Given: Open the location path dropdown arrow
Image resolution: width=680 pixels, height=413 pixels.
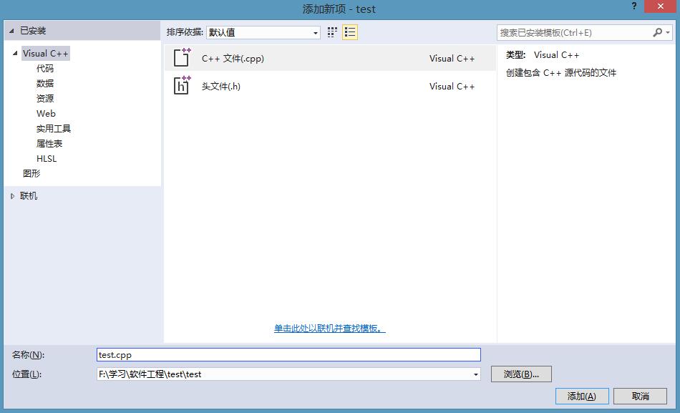Looking at the screenshot, I should [476, 374].
